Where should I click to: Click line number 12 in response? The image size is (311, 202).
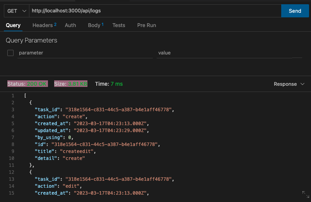pos(12,172)
